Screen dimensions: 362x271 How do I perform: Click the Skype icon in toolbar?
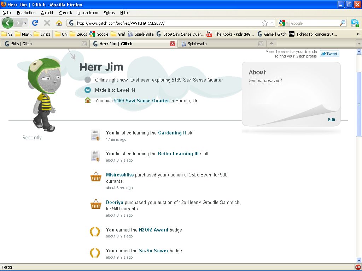355,23
